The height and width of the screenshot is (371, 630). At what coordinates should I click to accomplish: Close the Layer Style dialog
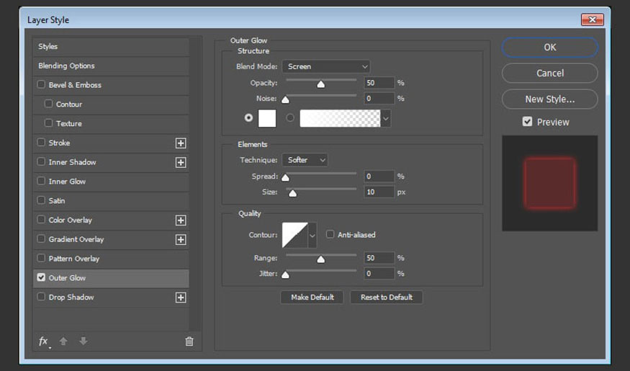[x=593, y=19]
